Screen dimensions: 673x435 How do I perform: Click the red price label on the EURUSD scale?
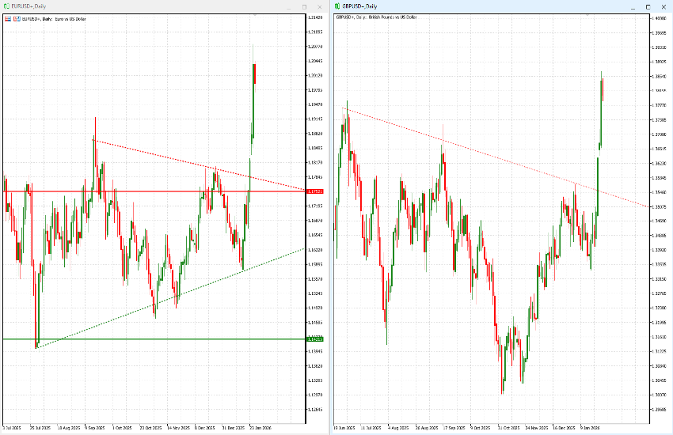[x=315, y=191]
